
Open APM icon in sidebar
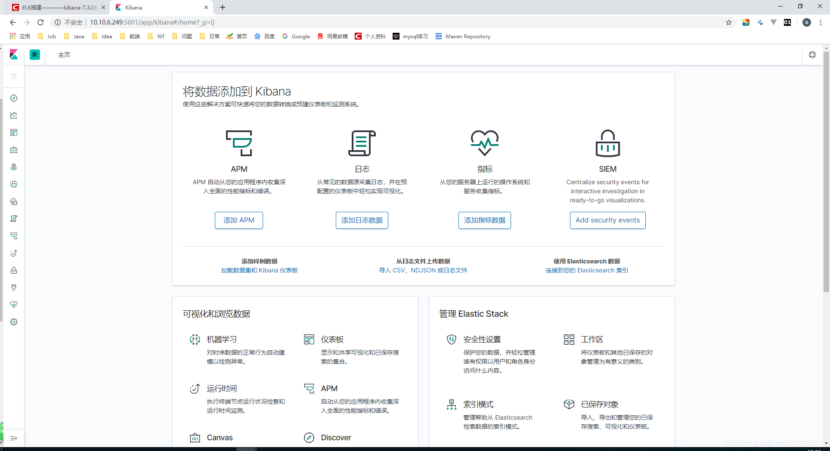(14, 236)
